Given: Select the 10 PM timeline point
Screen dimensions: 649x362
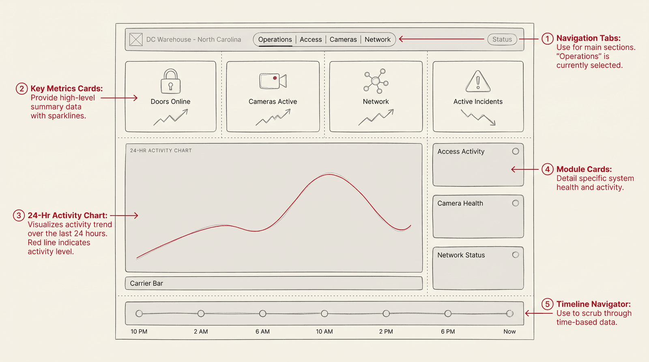Looking at the screenshot, I should [139, 313].
